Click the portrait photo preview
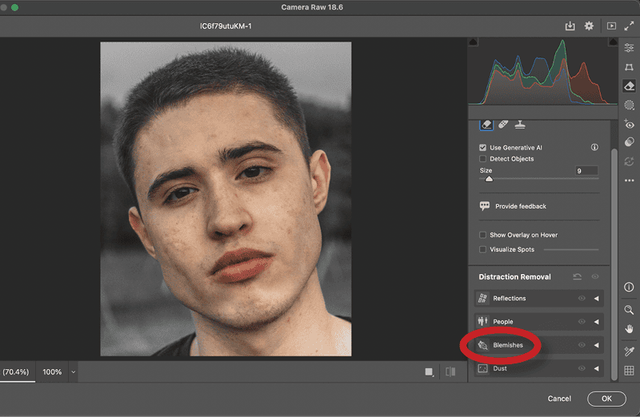 click(x=226, y=199)
